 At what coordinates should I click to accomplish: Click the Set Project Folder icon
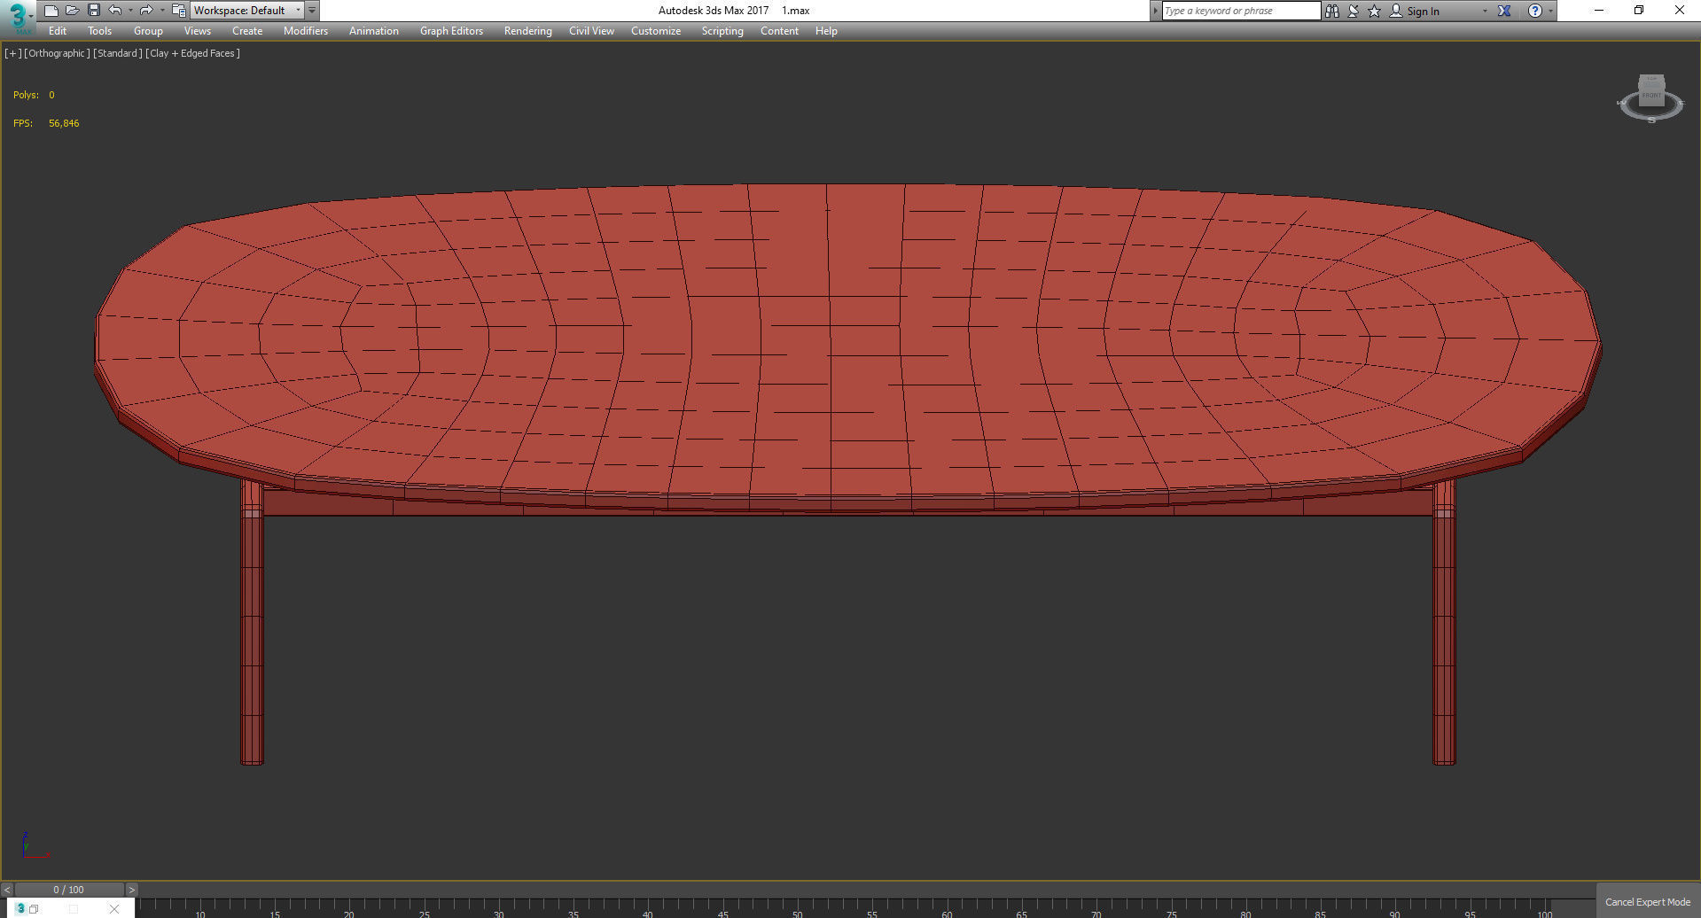(x=178, y=11)
